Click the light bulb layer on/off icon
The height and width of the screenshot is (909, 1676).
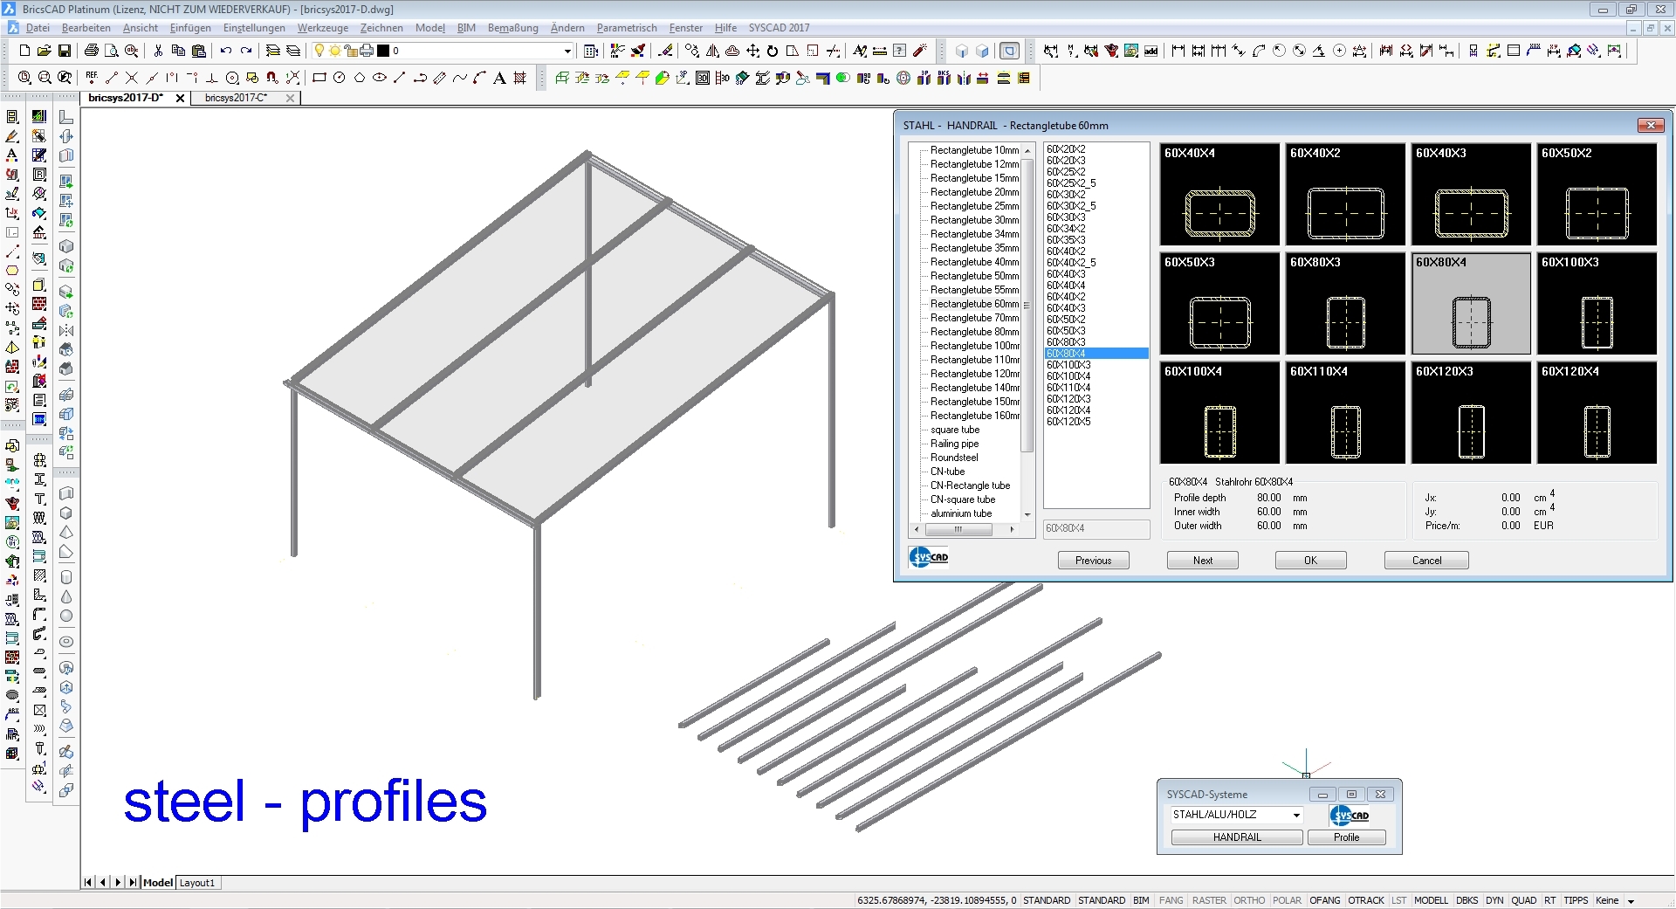point(319,51)
